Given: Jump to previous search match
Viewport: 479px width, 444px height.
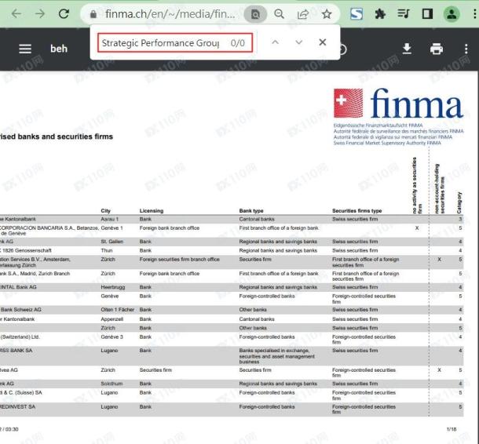Looking at the screenshot, I should [x=276, y=42].
